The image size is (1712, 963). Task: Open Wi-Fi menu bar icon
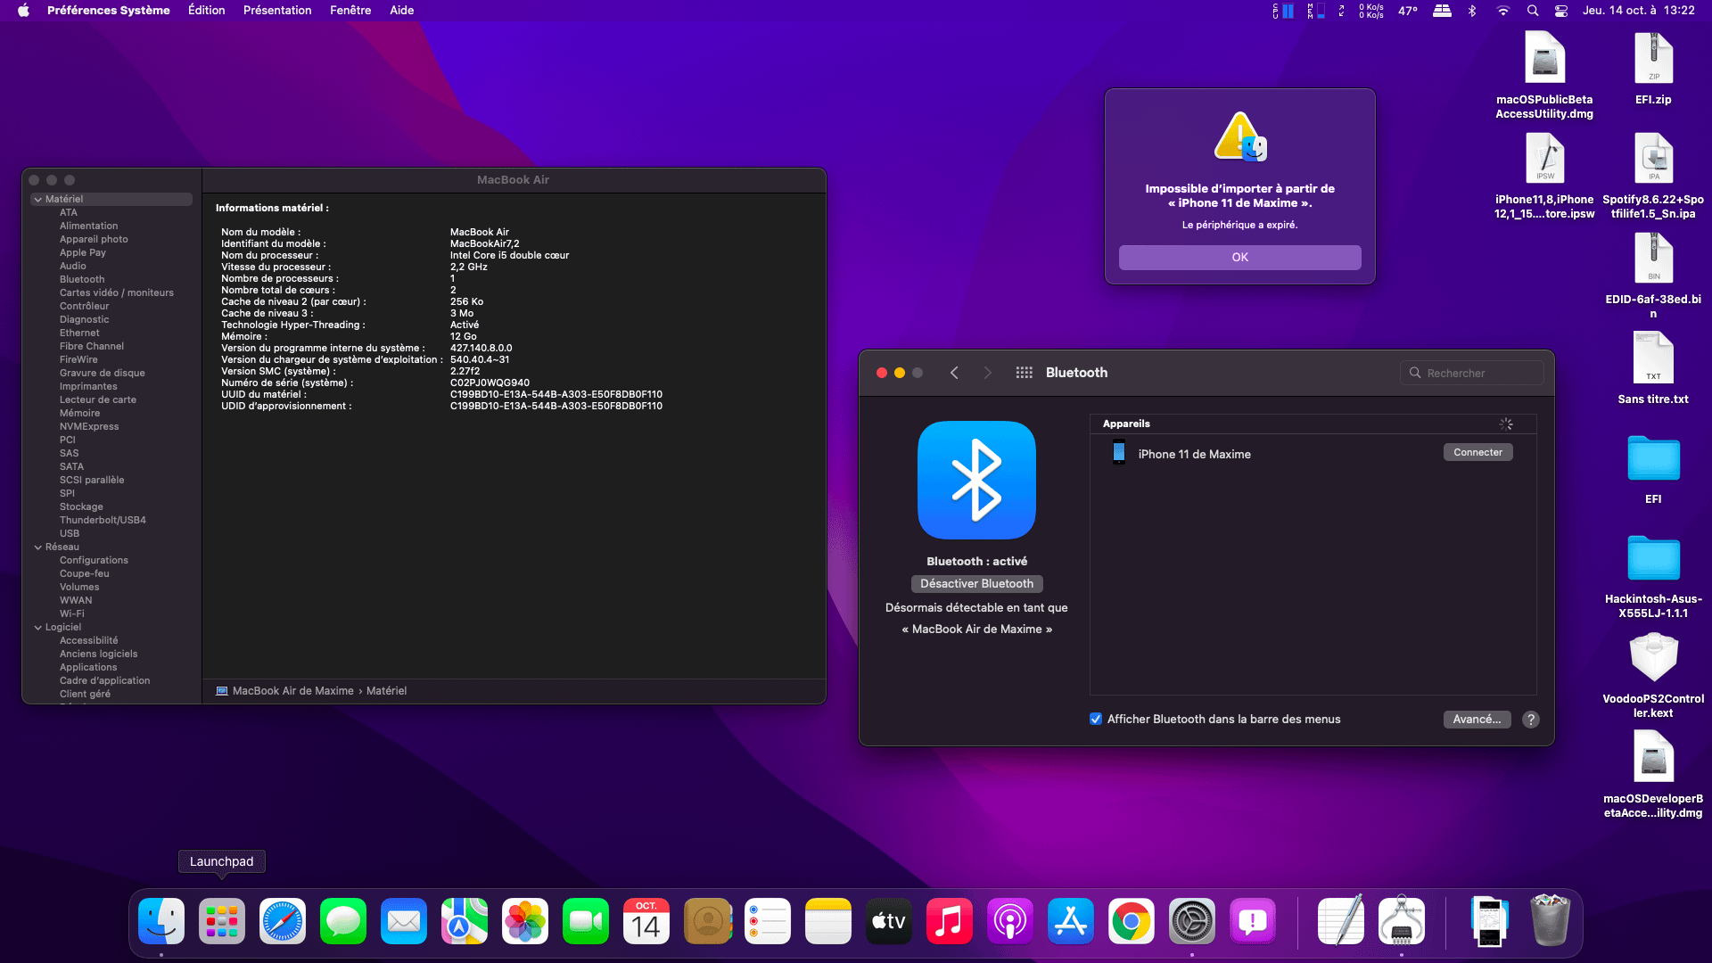pos(1503,11)
